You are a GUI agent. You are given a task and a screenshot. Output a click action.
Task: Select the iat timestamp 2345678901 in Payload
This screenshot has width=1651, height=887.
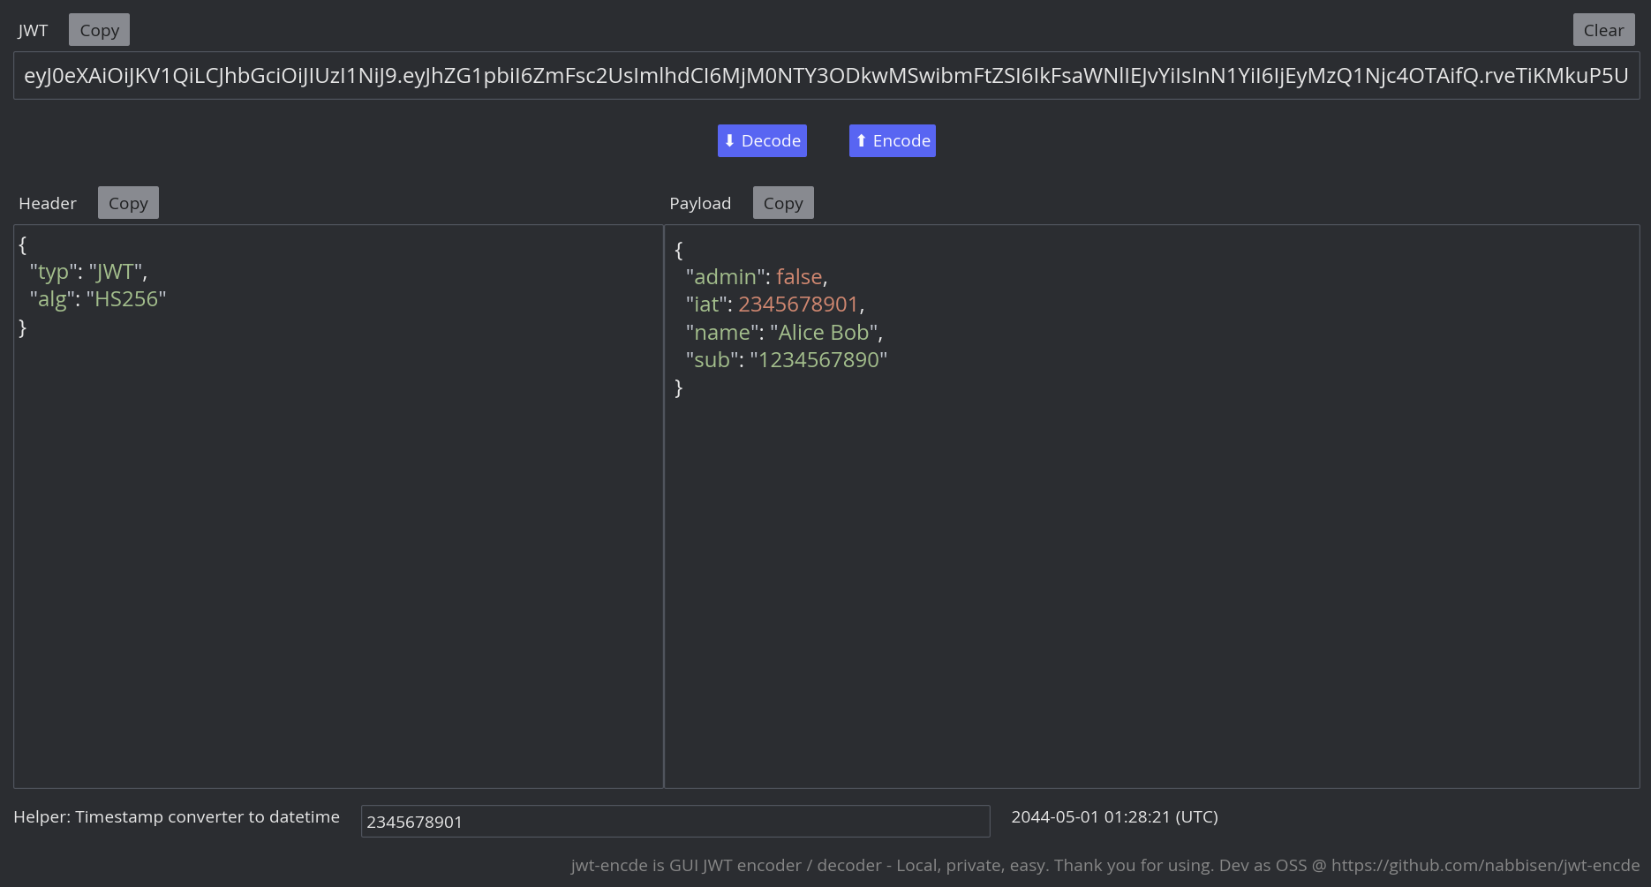tap(798, 304)
